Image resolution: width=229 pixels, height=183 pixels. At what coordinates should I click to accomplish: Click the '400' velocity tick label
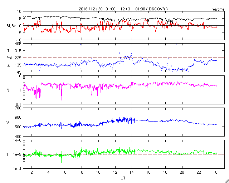(x=19, y=137)
